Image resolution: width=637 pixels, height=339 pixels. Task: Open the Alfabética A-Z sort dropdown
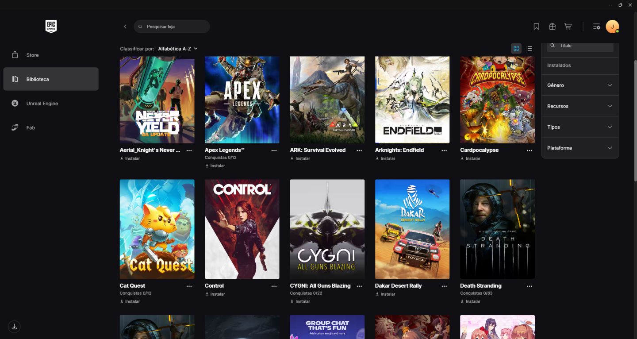coord(178,49)
